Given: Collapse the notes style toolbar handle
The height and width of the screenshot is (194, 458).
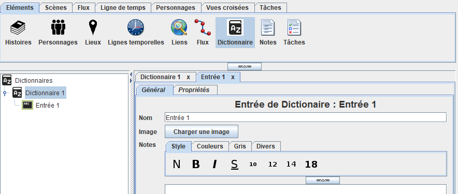Looking at the screenshot, I should (323, 180).
